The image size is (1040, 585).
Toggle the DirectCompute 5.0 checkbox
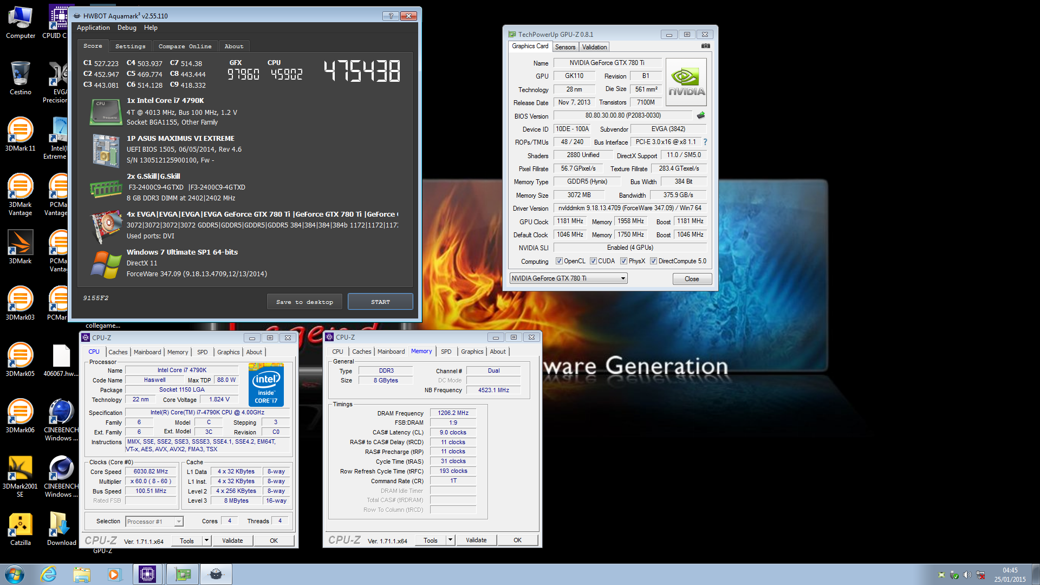click(x=653, y=261)
